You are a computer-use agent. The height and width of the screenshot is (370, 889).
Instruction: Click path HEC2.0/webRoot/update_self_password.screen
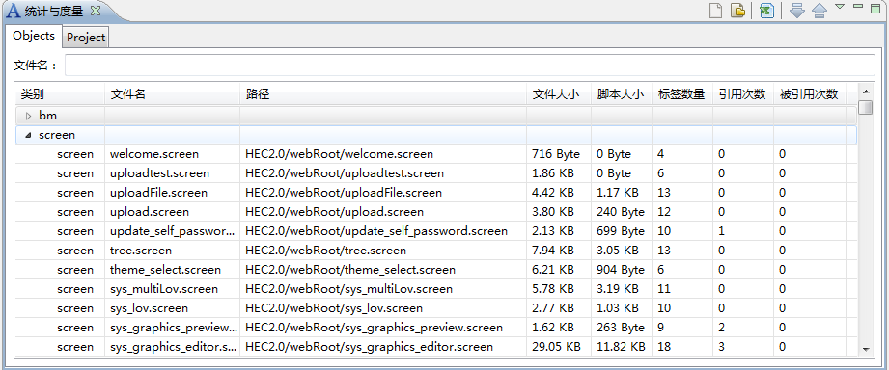pos(375,231)
